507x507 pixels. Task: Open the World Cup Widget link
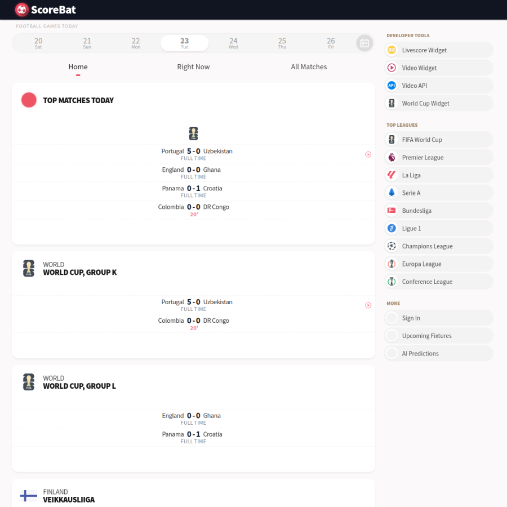(x=439, y=104)
